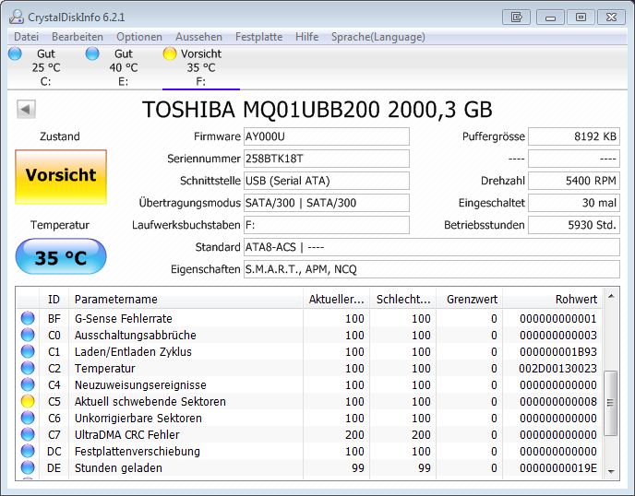Screen dimensions: 635x496
Task: Click the Rohwert column header
Action: [x=553, y=299]
